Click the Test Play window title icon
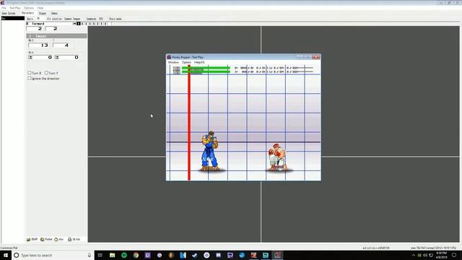This screenshot has height=260, width=462. click(x=169, y=57)
